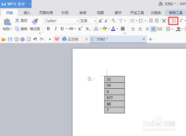
Task: Expand the font name dropdown arrow
Action: pos(78,21)
